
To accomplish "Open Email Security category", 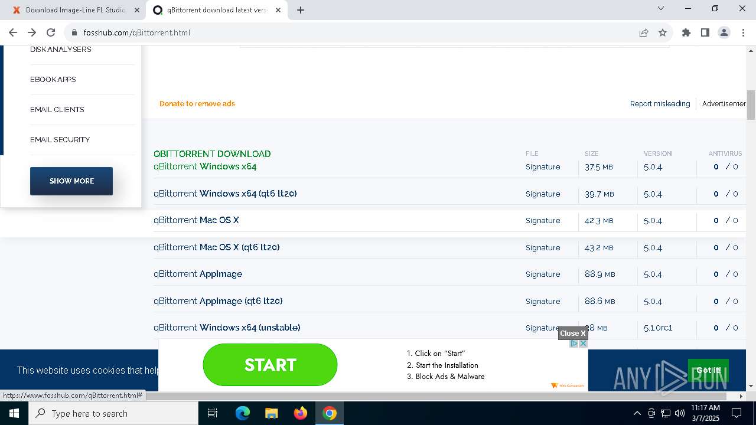I will pos(60,140).
